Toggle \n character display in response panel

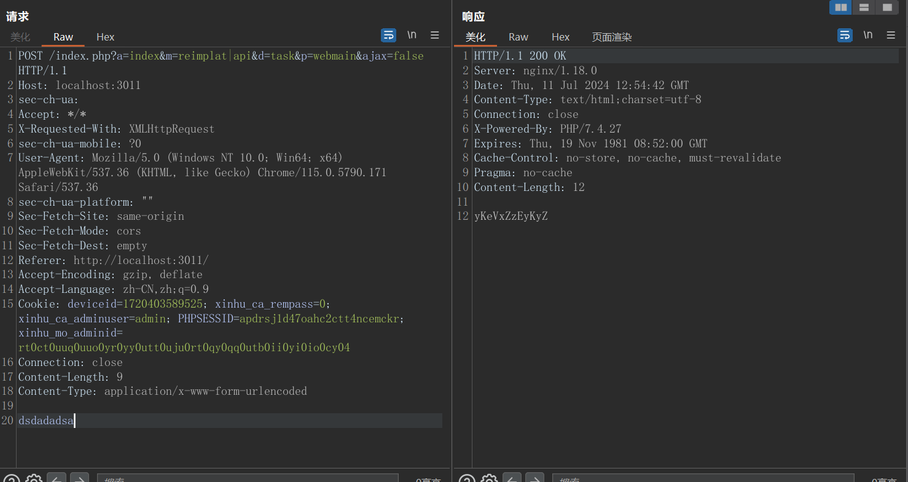[868, 35]
